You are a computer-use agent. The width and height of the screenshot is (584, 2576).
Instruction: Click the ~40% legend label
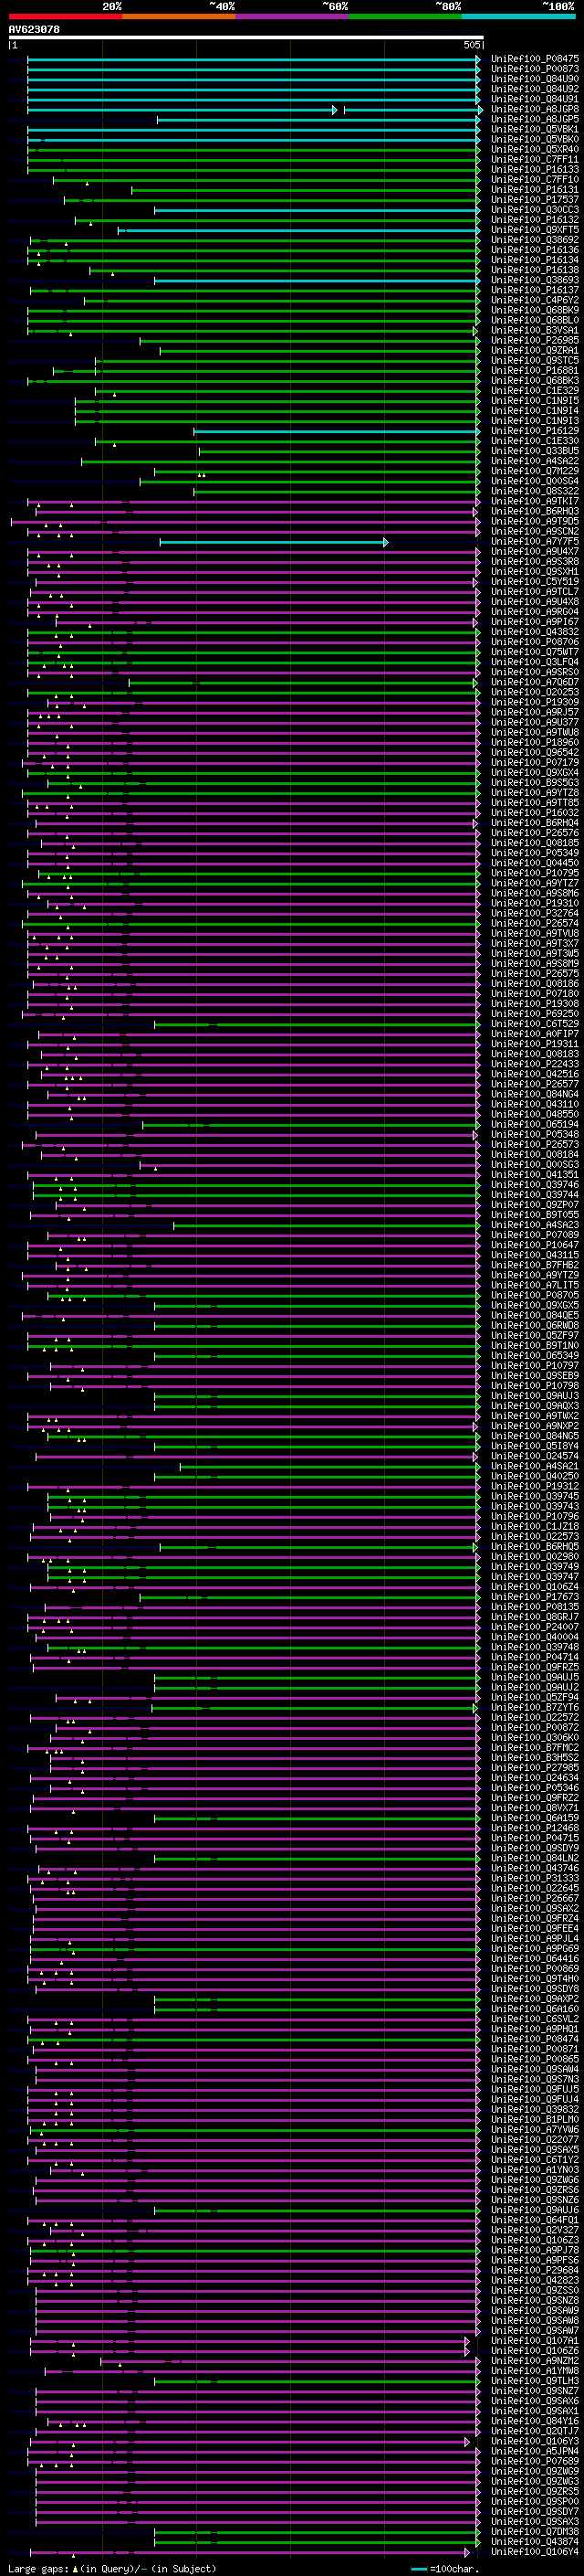[222, 6]
